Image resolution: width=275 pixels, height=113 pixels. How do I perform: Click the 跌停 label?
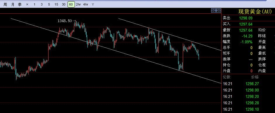[262, 59]
